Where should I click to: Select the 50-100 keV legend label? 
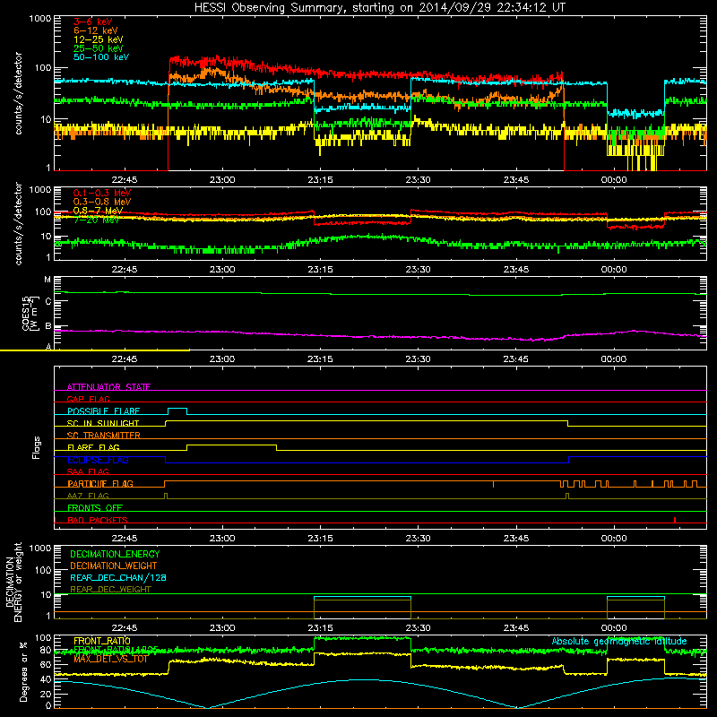coord(101,56)
